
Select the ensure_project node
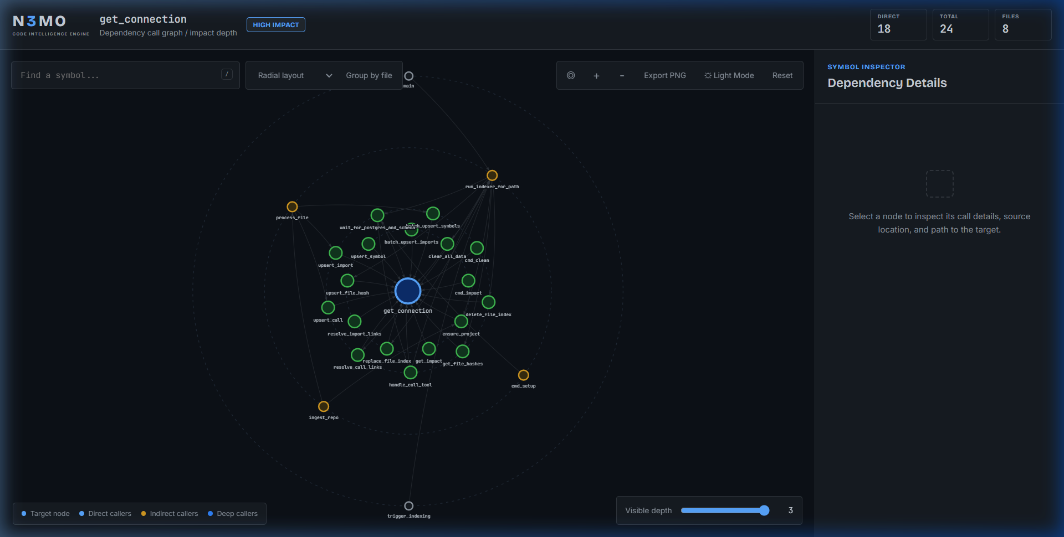coord(461,321)
